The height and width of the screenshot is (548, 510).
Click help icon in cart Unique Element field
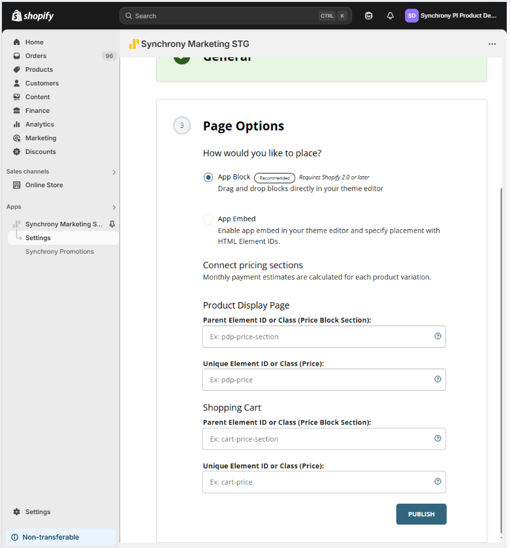438,482
